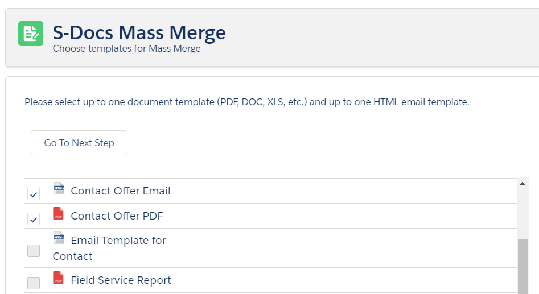The width and height of the screenshot is (539, 294).
Task: Select the Email Template for Contact name
Action: click(x=109, y=248)
